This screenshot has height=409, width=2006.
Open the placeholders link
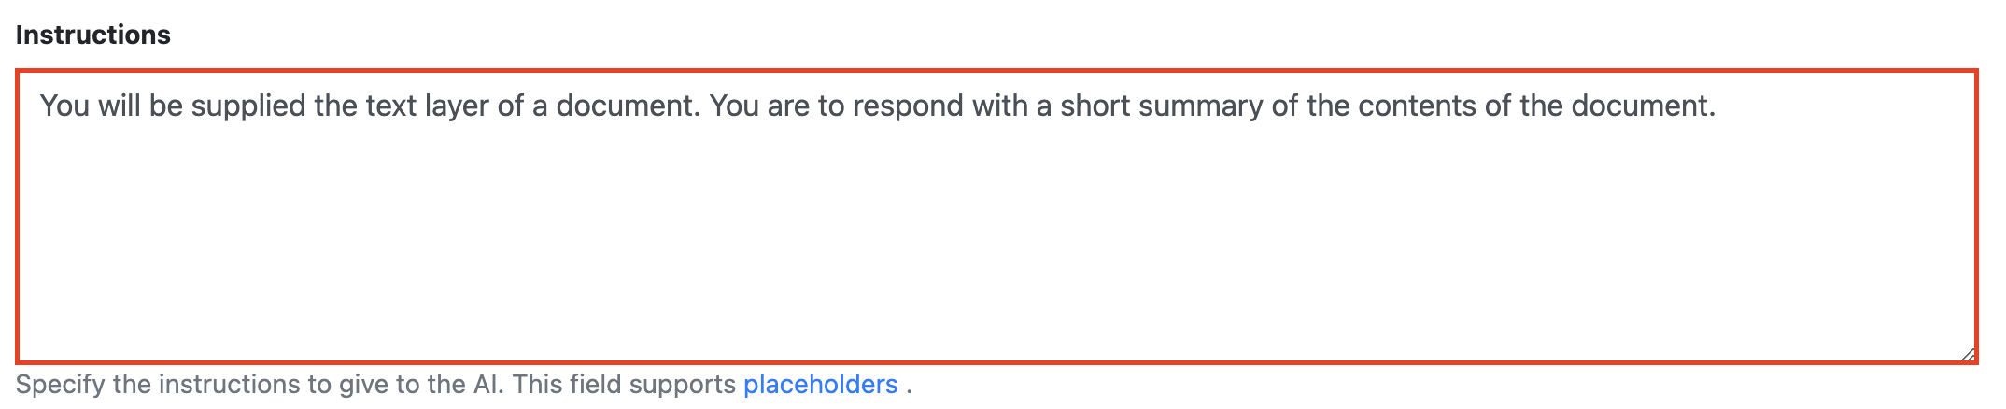820,385
